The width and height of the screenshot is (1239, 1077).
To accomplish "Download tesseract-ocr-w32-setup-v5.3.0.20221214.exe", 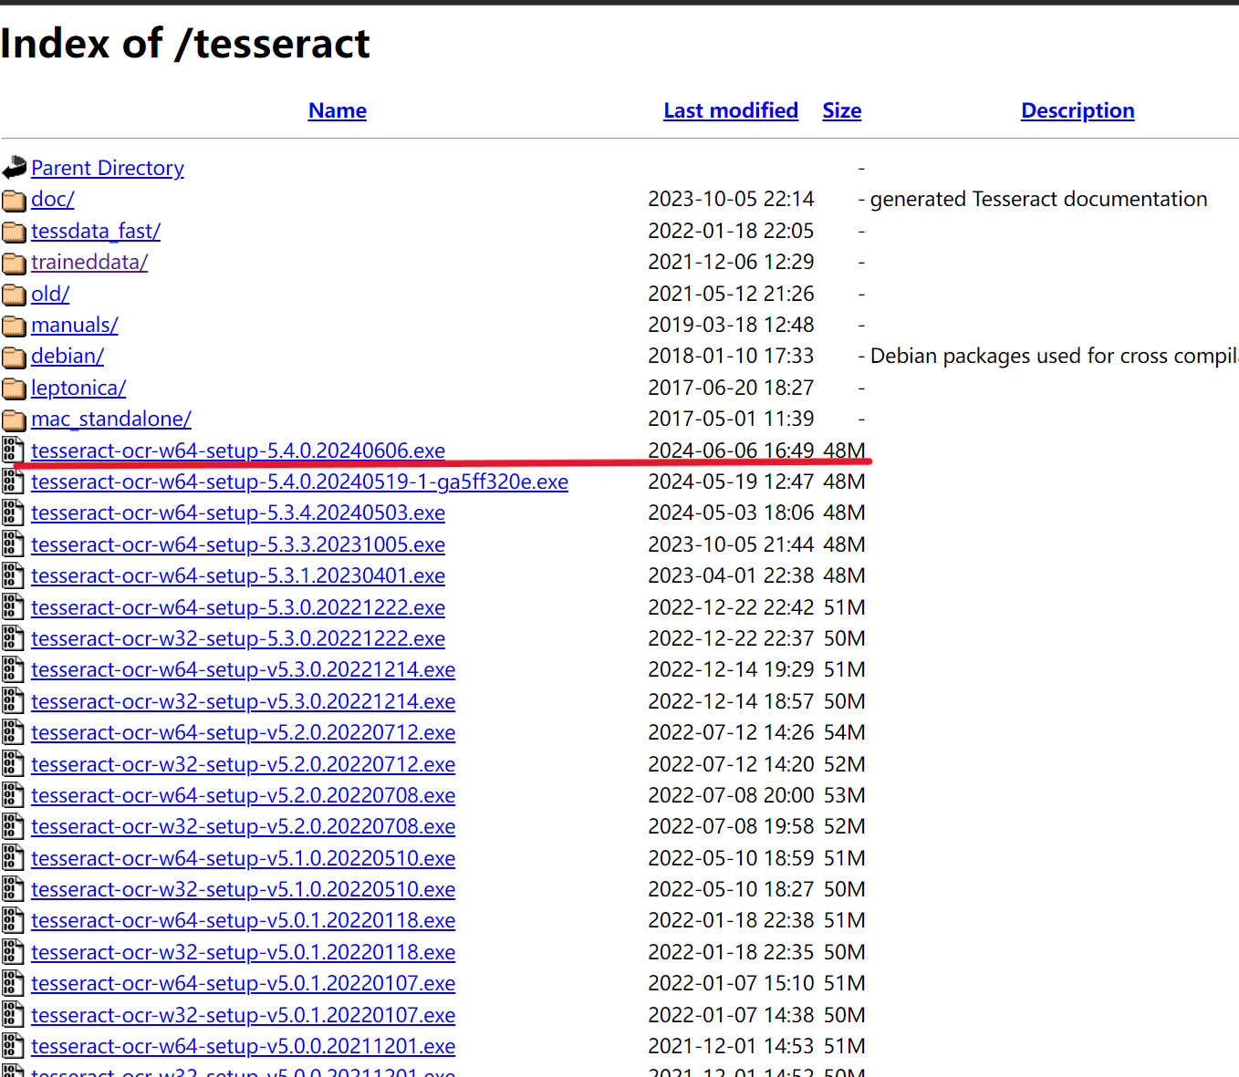I will (x=243, y=701).
